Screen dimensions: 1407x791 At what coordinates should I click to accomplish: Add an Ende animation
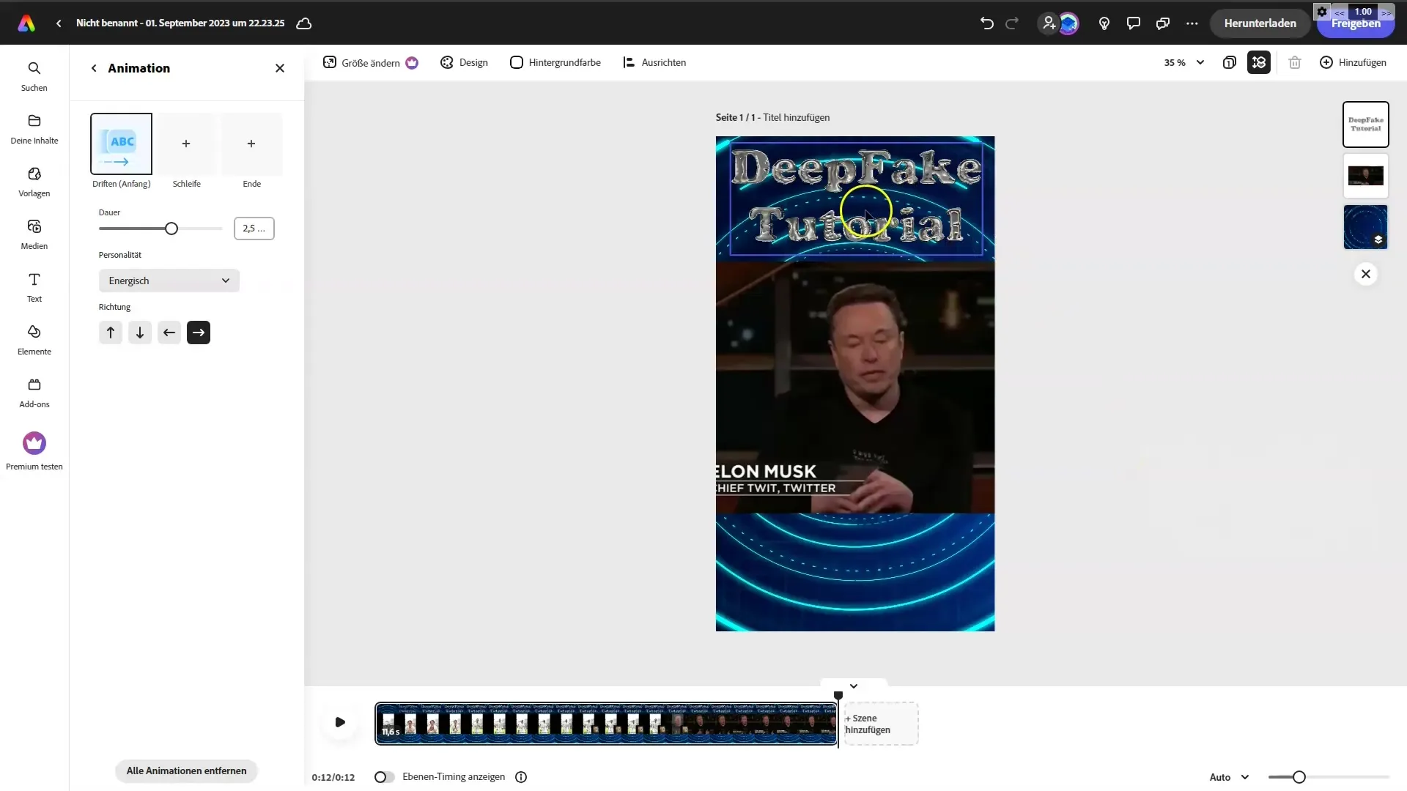pos(251,144)
